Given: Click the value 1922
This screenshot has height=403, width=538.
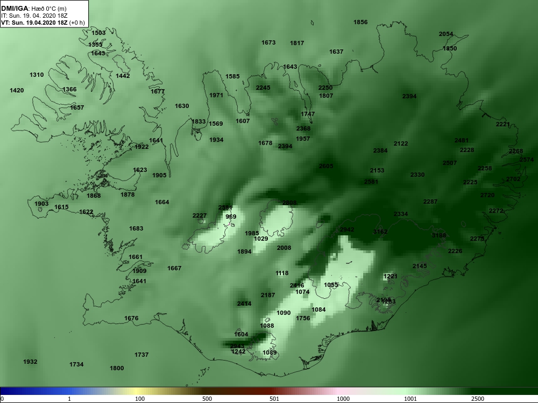Looking at the screenshot, I should [141, 147].
